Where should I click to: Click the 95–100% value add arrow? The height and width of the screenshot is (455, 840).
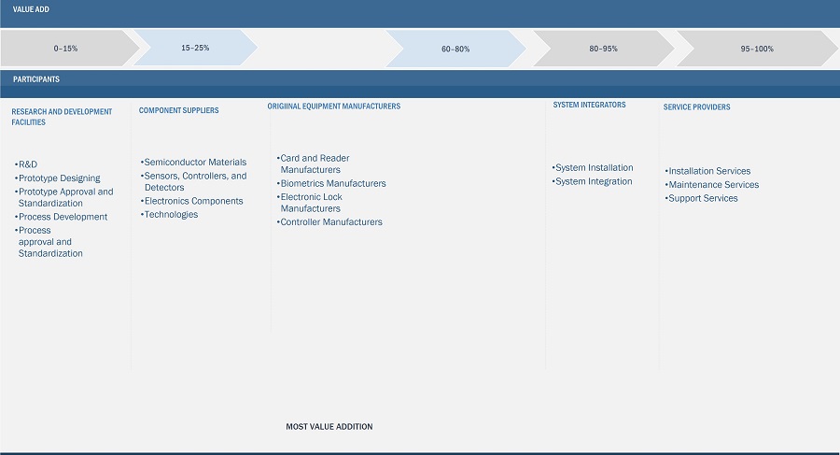pos(756,49)
